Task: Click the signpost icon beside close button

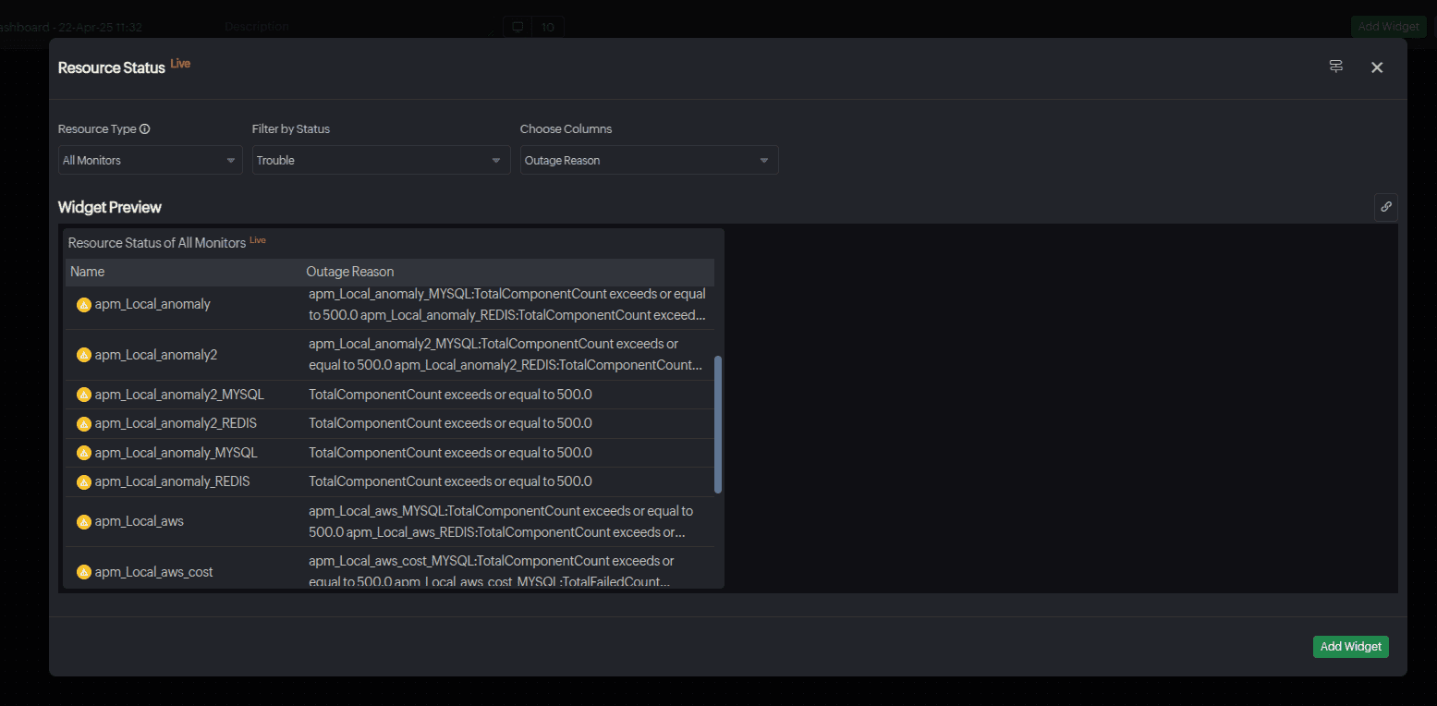Action: [x=1335, y=67]
